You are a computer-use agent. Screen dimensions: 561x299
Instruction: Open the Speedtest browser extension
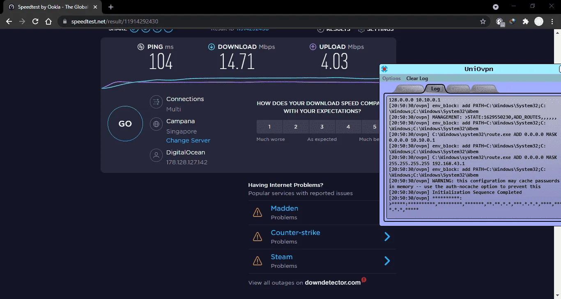[500, 22]
